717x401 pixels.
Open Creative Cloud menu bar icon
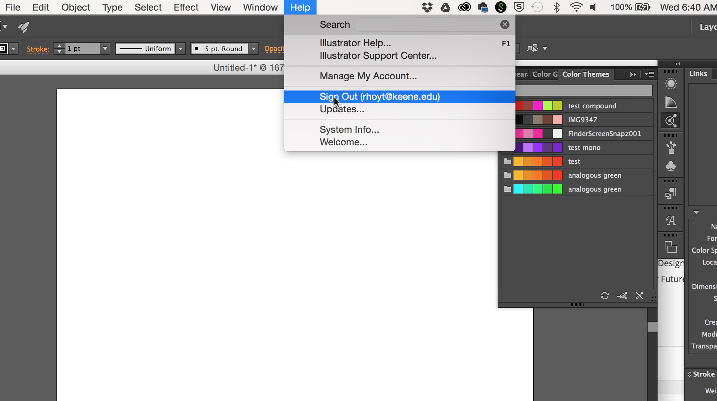[464, 7]
